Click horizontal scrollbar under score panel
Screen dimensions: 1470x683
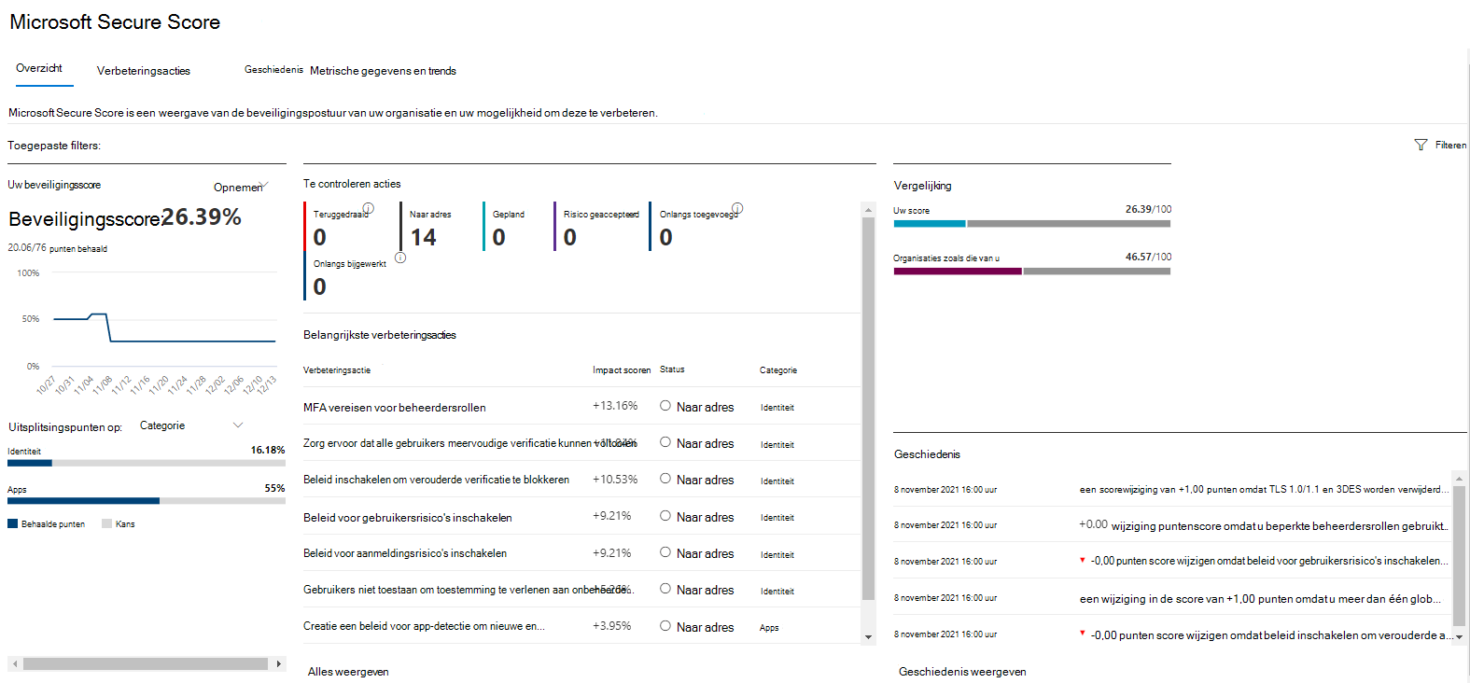pos(146,663)
